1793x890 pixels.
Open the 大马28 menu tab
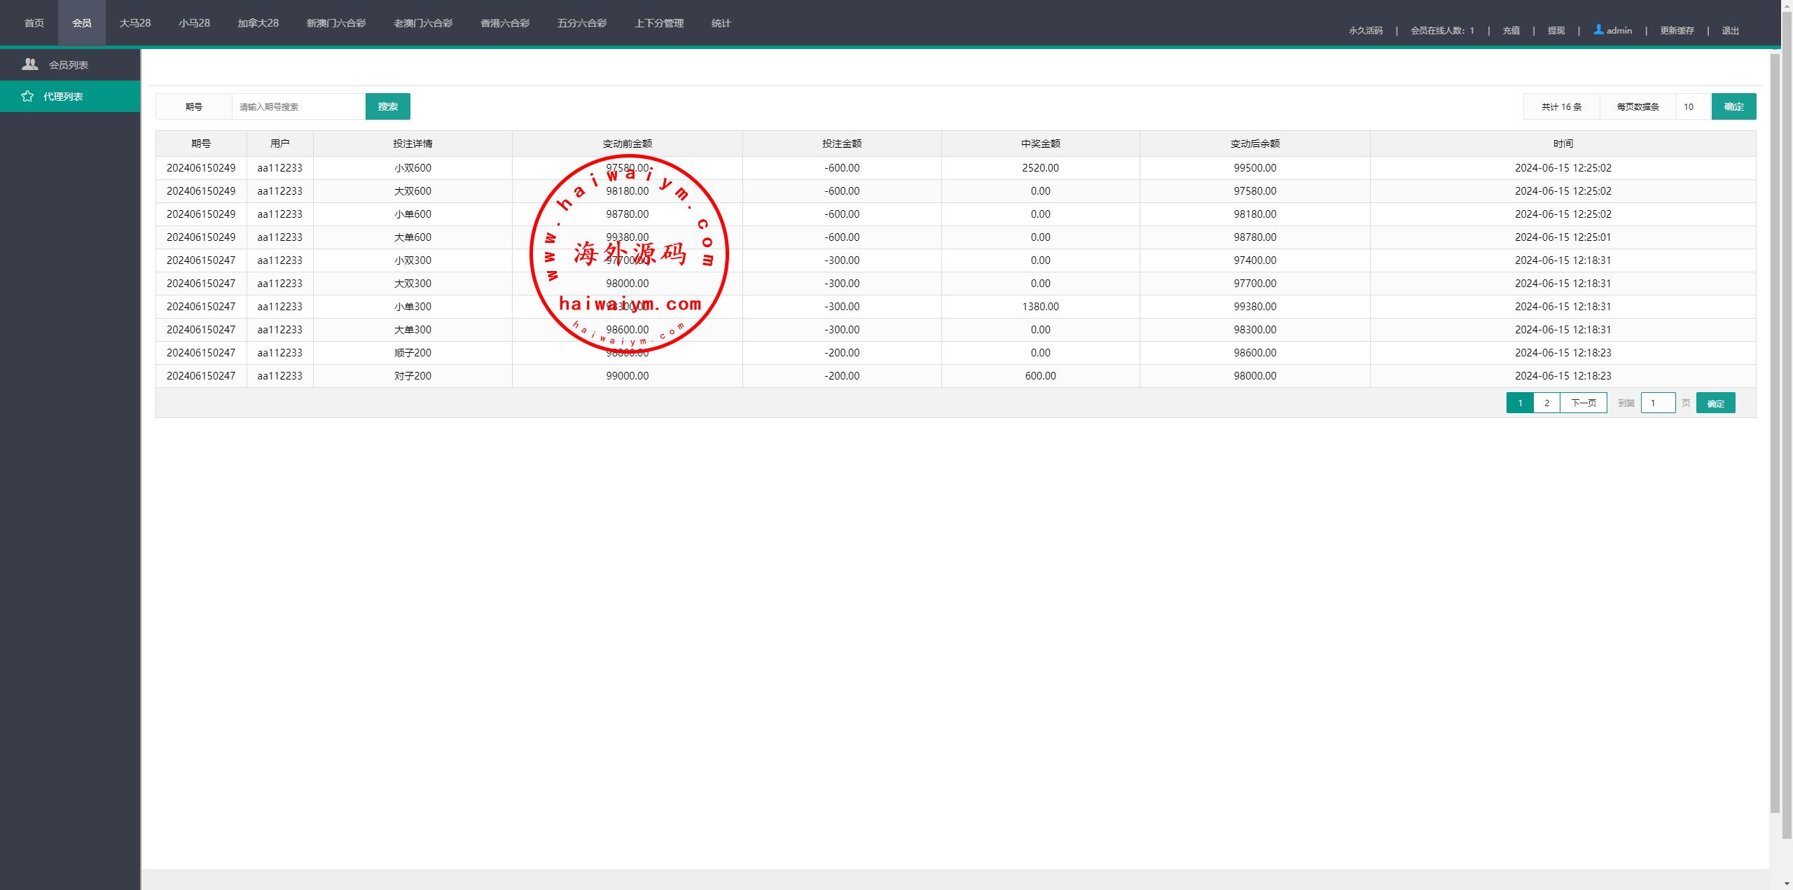click(x=134, y=23)
